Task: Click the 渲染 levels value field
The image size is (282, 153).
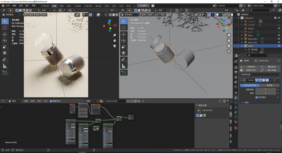Action: pos(266,93)
